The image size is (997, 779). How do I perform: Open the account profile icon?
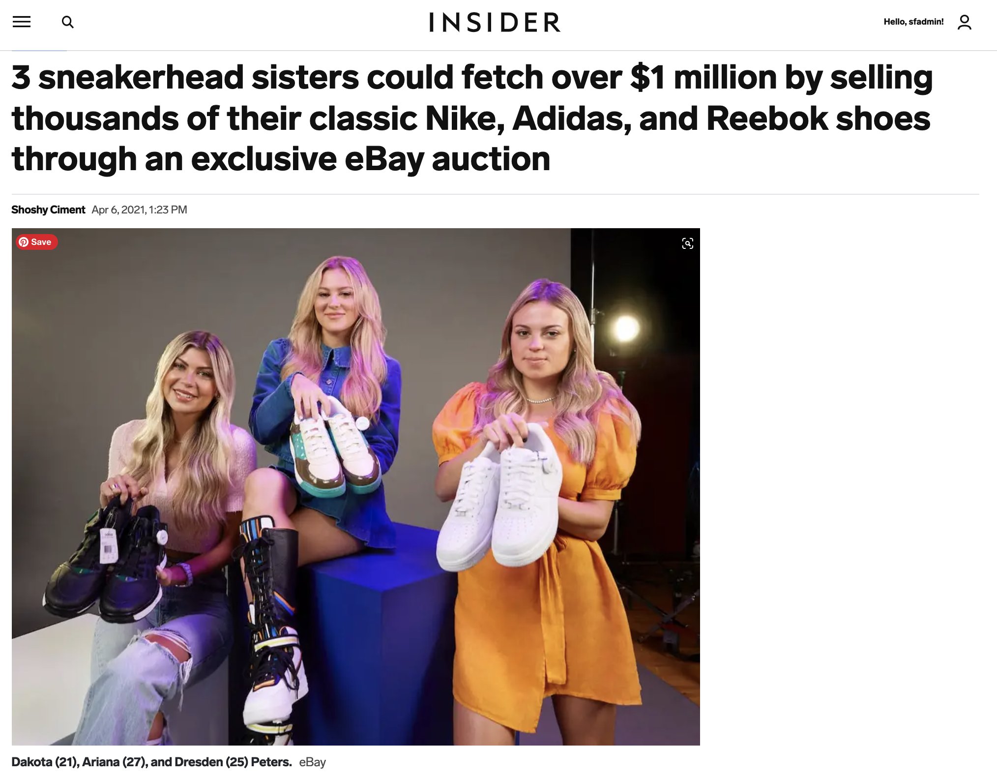point(964,22)
